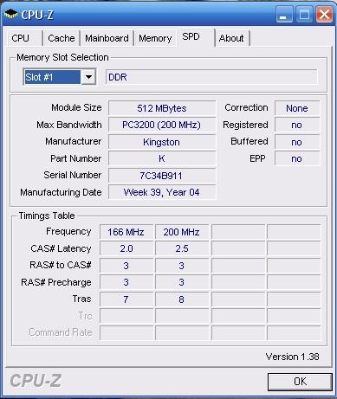337x399 pixels.
Task: Click the Tras value 8 cell
Action: tap(182, 299)
